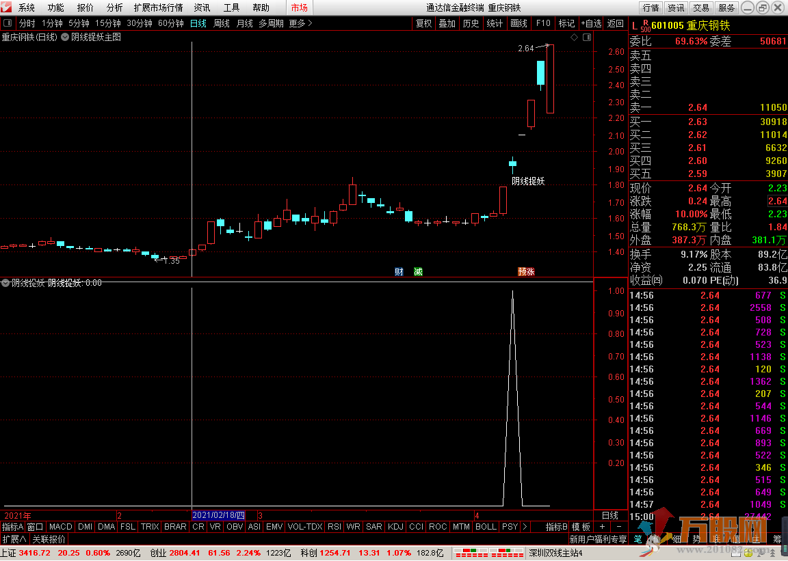Open the 功能 menu
This screenshot has height=561, width=788.
click(56, 8)
